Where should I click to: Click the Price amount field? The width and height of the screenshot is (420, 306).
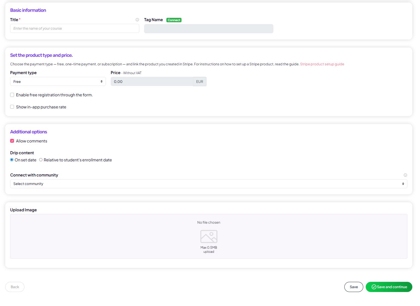(152, 82)
